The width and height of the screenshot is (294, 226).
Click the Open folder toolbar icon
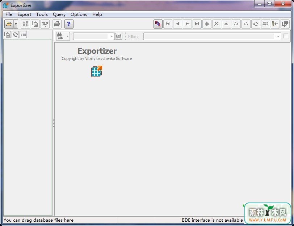tap(9, 24)
